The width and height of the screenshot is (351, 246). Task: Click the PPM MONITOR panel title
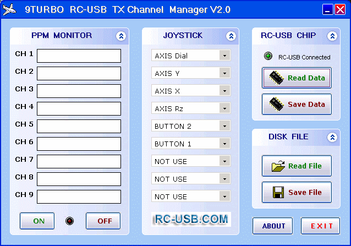[x=62, y=35]
